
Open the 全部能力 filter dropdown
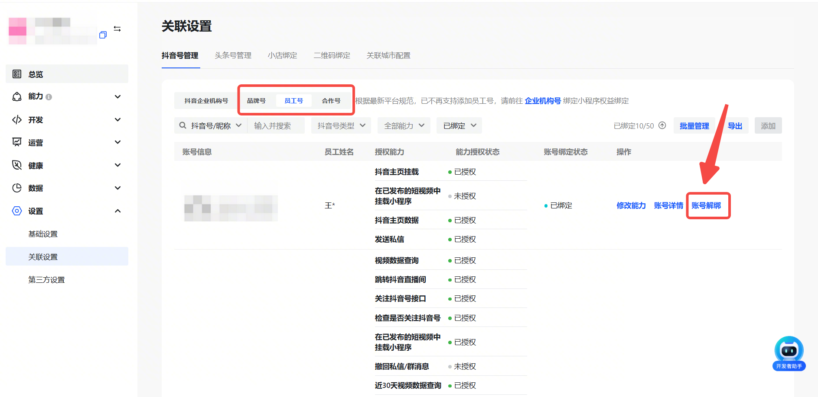(x=404, y=125)
